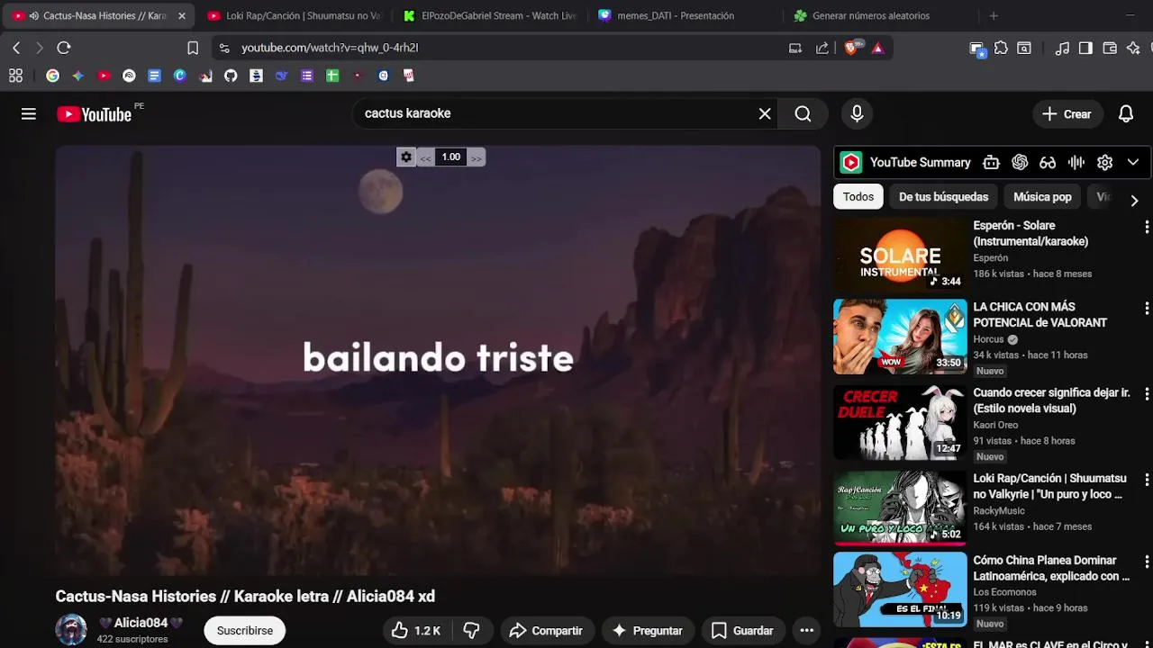Screen dimensions: 1153x648
Task: Click the 1.00 speed value display
Action: coord(451,157)
